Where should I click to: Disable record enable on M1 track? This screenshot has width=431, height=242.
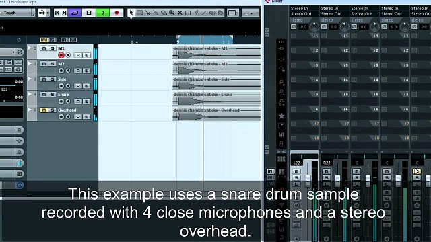61,55
